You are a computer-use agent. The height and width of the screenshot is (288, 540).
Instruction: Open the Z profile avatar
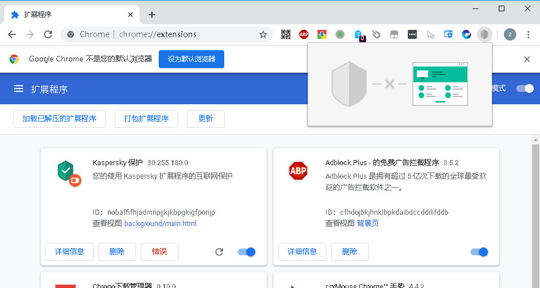click(510, 34)
